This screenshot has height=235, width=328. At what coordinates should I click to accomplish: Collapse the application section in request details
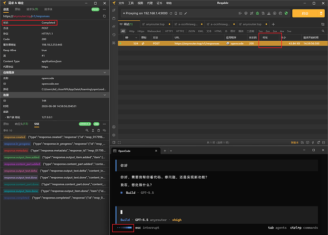(105, 72)
